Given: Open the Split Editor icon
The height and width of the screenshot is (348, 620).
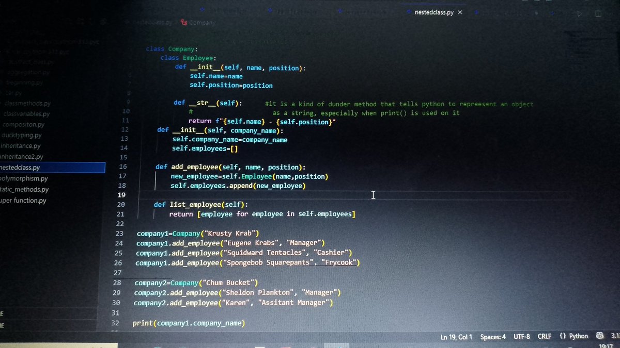Looking at the screenshot, I should pos(599,14).
